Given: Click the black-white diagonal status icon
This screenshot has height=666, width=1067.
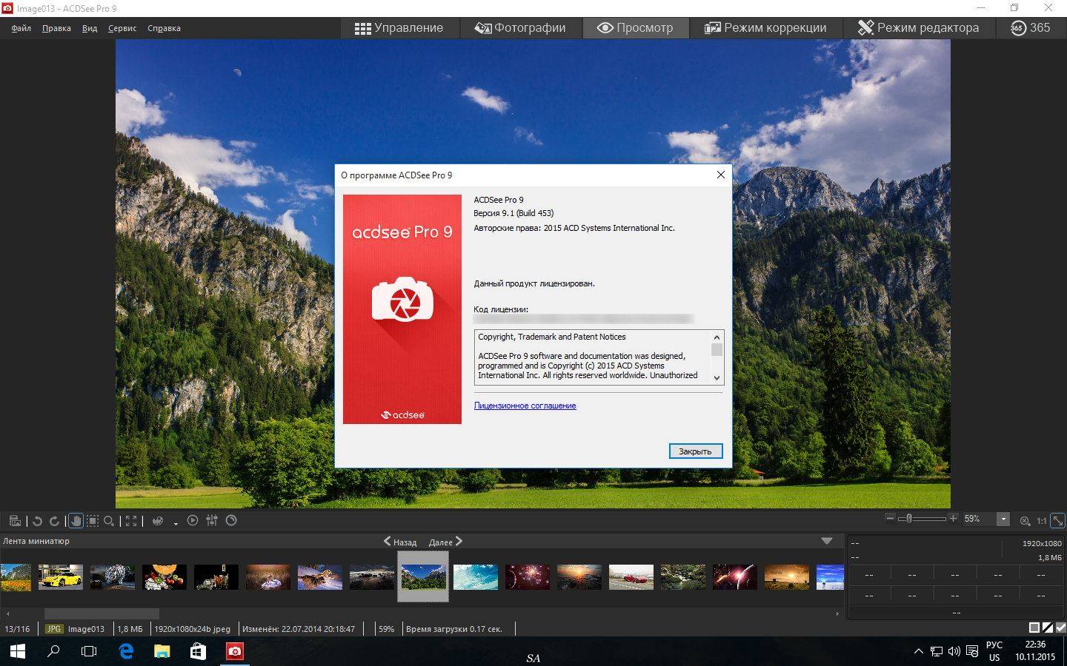Looking at the screenshot, I should tap(1047, 628).
